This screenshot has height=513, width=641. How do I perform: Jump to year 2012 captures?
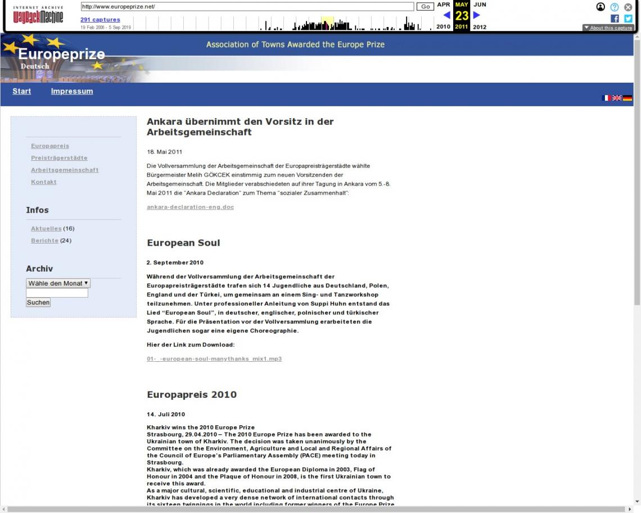pyautogui.click(x=480, y=27)
